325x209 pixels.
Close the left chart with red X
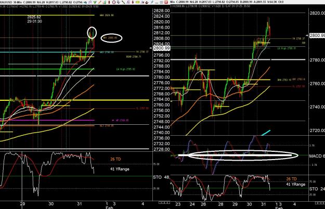(x=166, y=2)
